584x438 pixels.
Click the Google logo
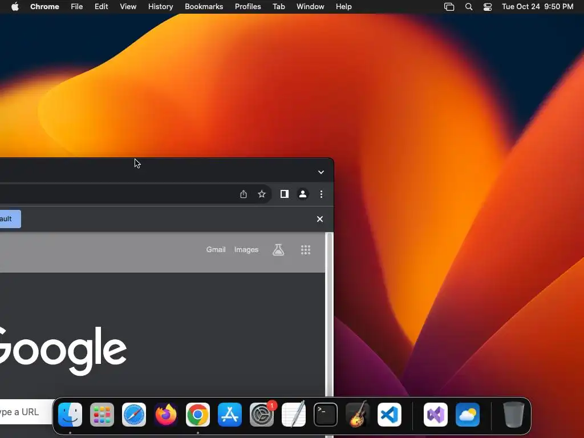pyautogui.click(x=63, y=350)
